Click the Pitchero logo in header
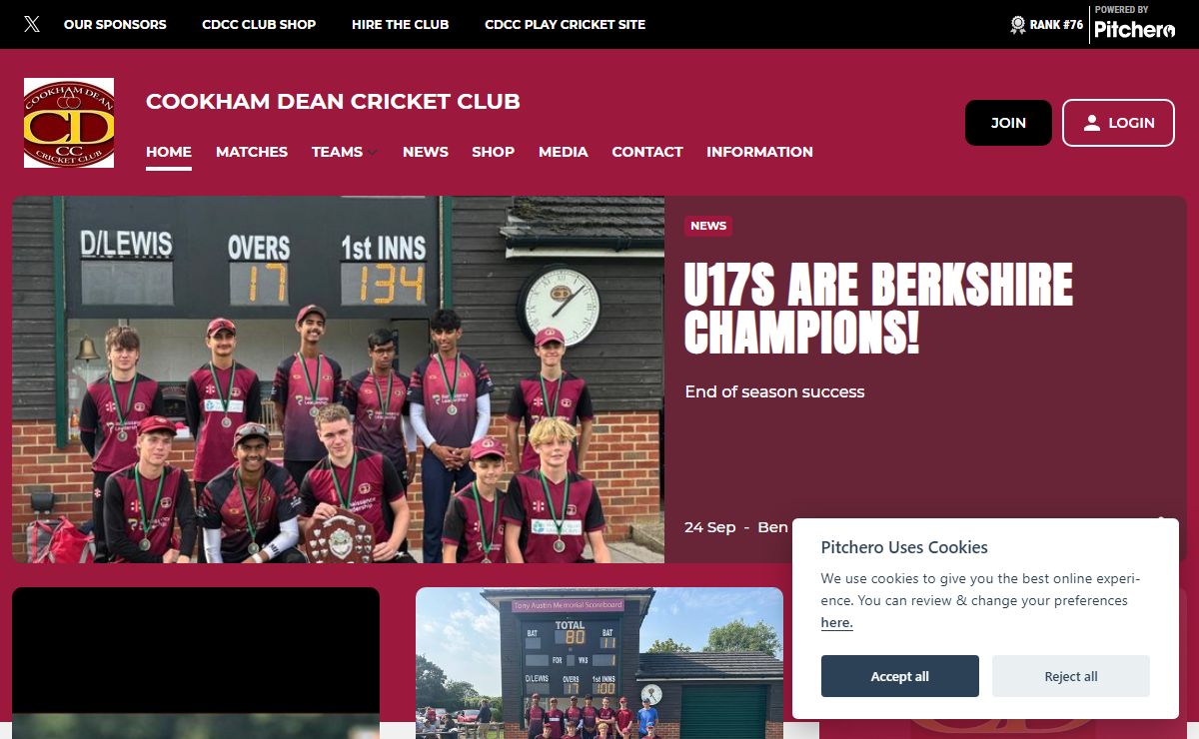1199x739 pixels. pyautogui.click(x=1134, y=24)
